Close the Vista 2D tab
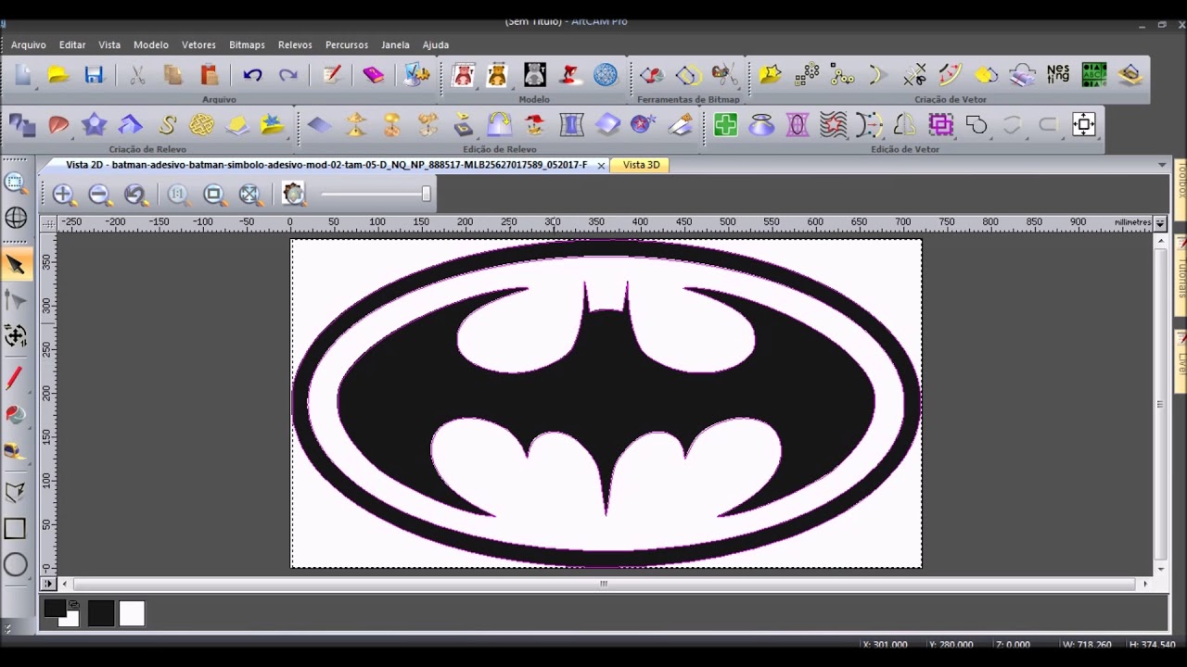The width and height of the screenshot is (1187, 667). [x=601, y=165]
